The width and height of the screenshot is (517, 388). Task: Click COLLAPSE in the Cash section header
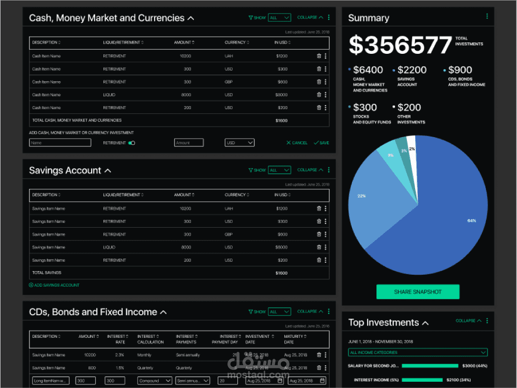point(310,17)
